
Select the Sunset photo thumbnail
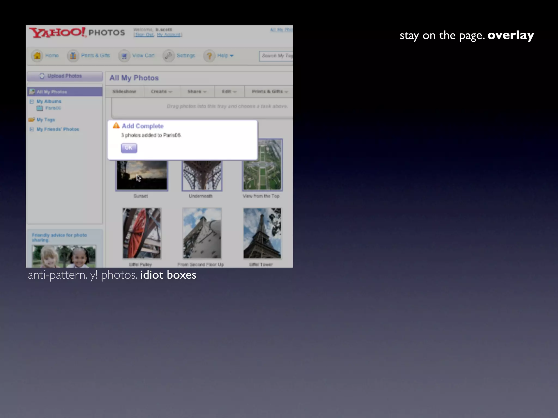142,176
